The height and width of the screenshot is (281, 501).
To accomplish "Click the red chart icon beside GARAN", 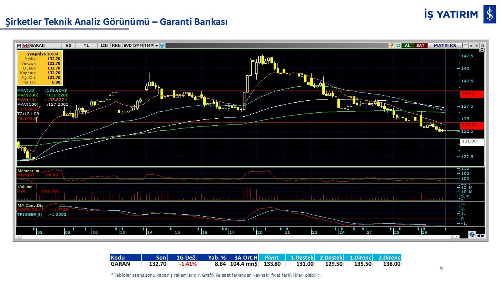I will tap(26, 46).
